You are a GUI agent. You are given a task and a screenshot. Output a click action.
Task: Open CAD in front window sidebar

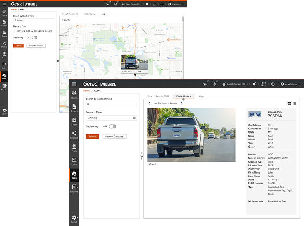[x=74, y=149]
